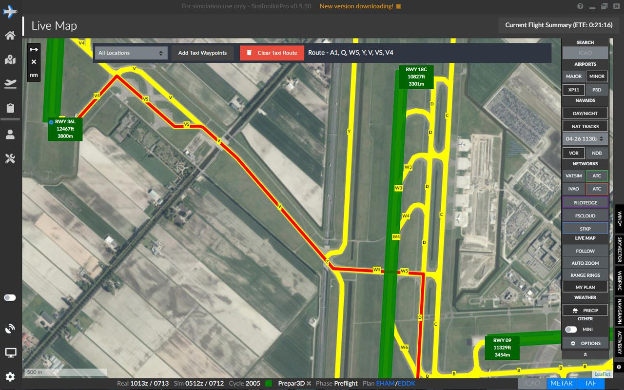Click the TAF button

590,383
